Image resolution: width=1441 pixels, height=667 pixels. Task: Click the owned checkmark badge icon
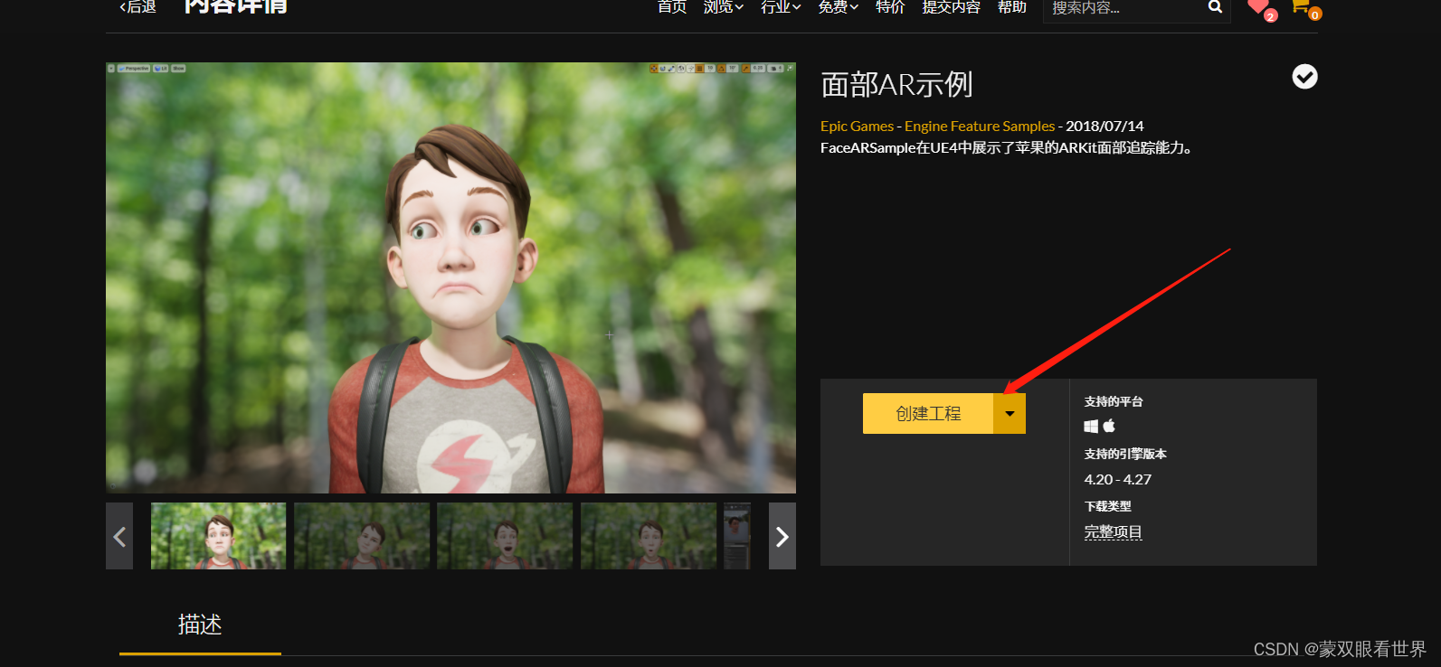pos(1304,77)
